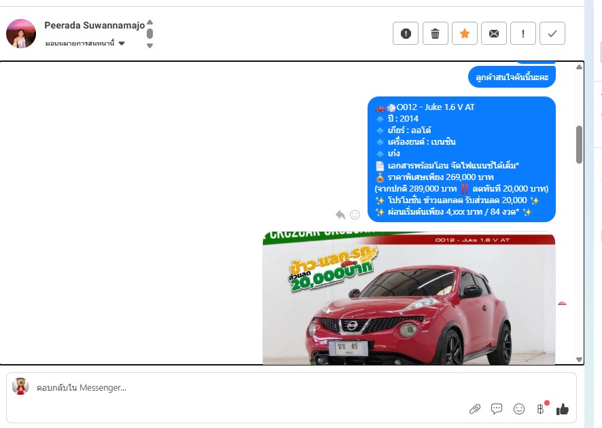This screenshot has width=602, height=428.
Task: Click the chat scrollbar down arrow
Action: coord(579,359)
